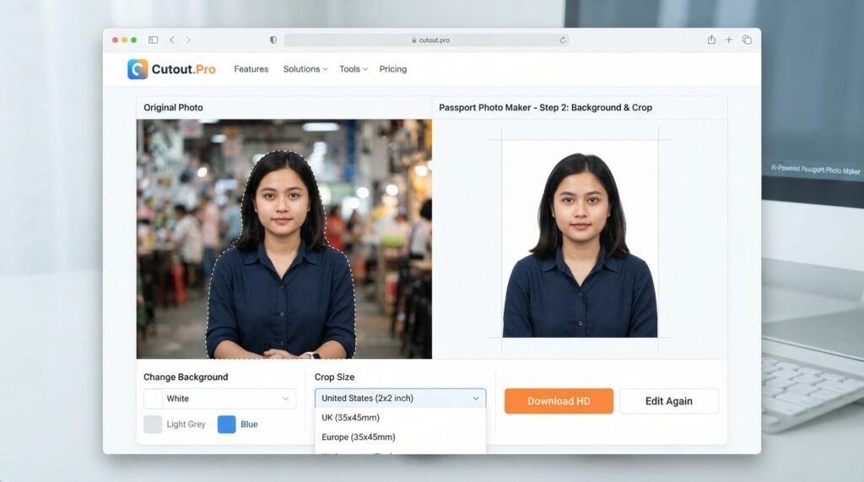
Task: Open the Features menu item
Action: coord(251,69)
